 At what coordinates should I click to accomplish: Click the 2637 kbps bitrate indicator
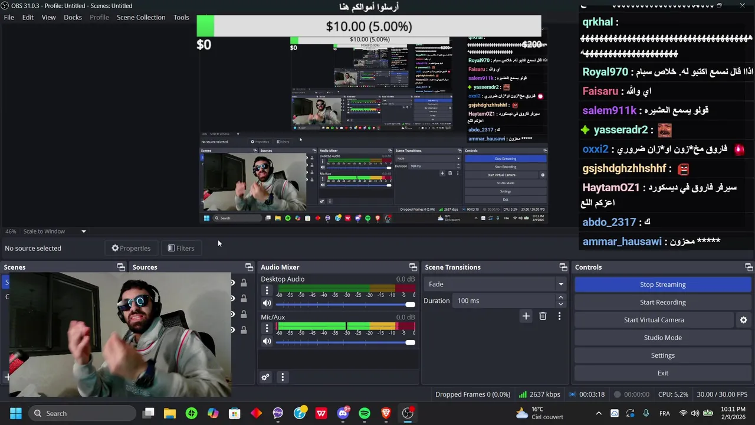540,394
